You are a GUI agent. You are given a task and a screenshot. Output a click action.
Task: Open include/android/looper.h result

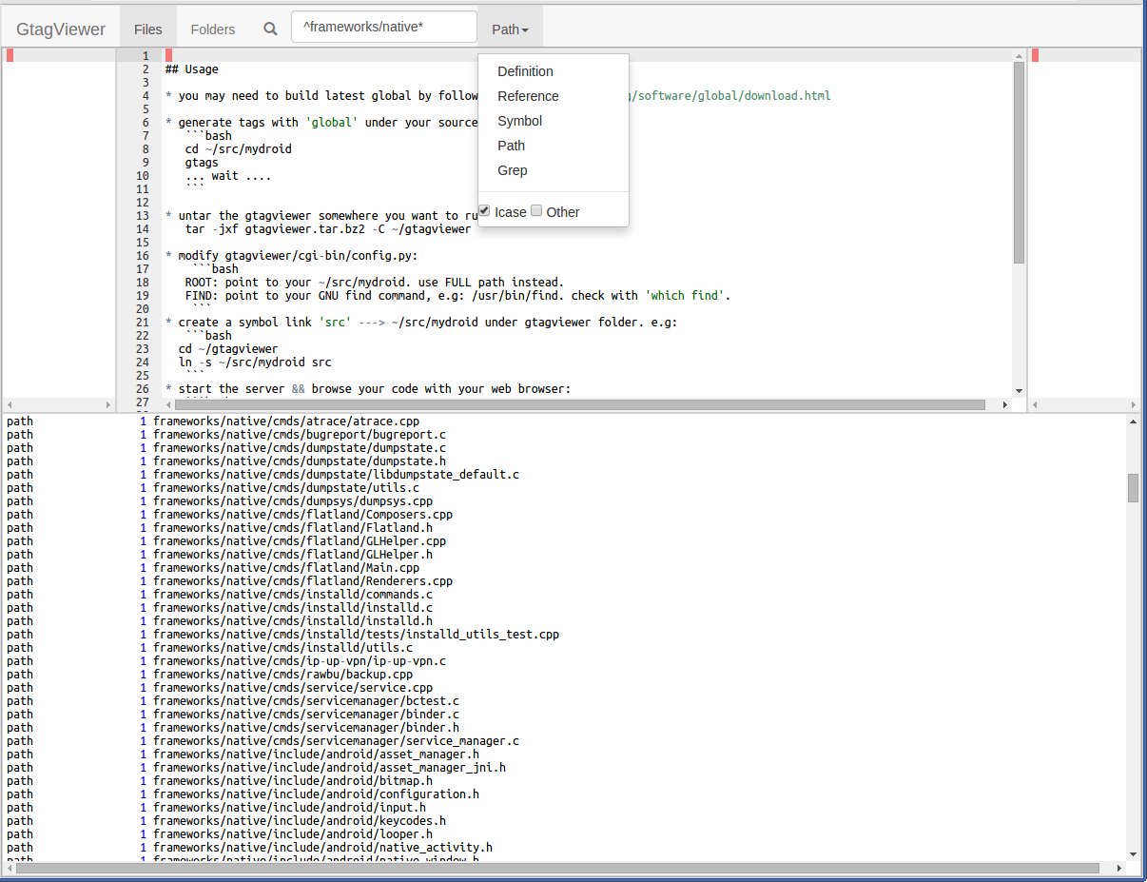point(293,833)
